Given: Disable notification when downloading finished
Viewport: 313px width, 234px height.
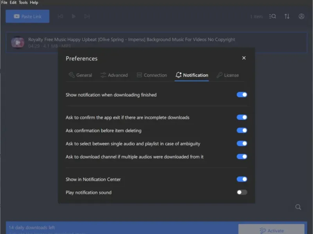Looking at the screenshot, I should pos(242,95).
